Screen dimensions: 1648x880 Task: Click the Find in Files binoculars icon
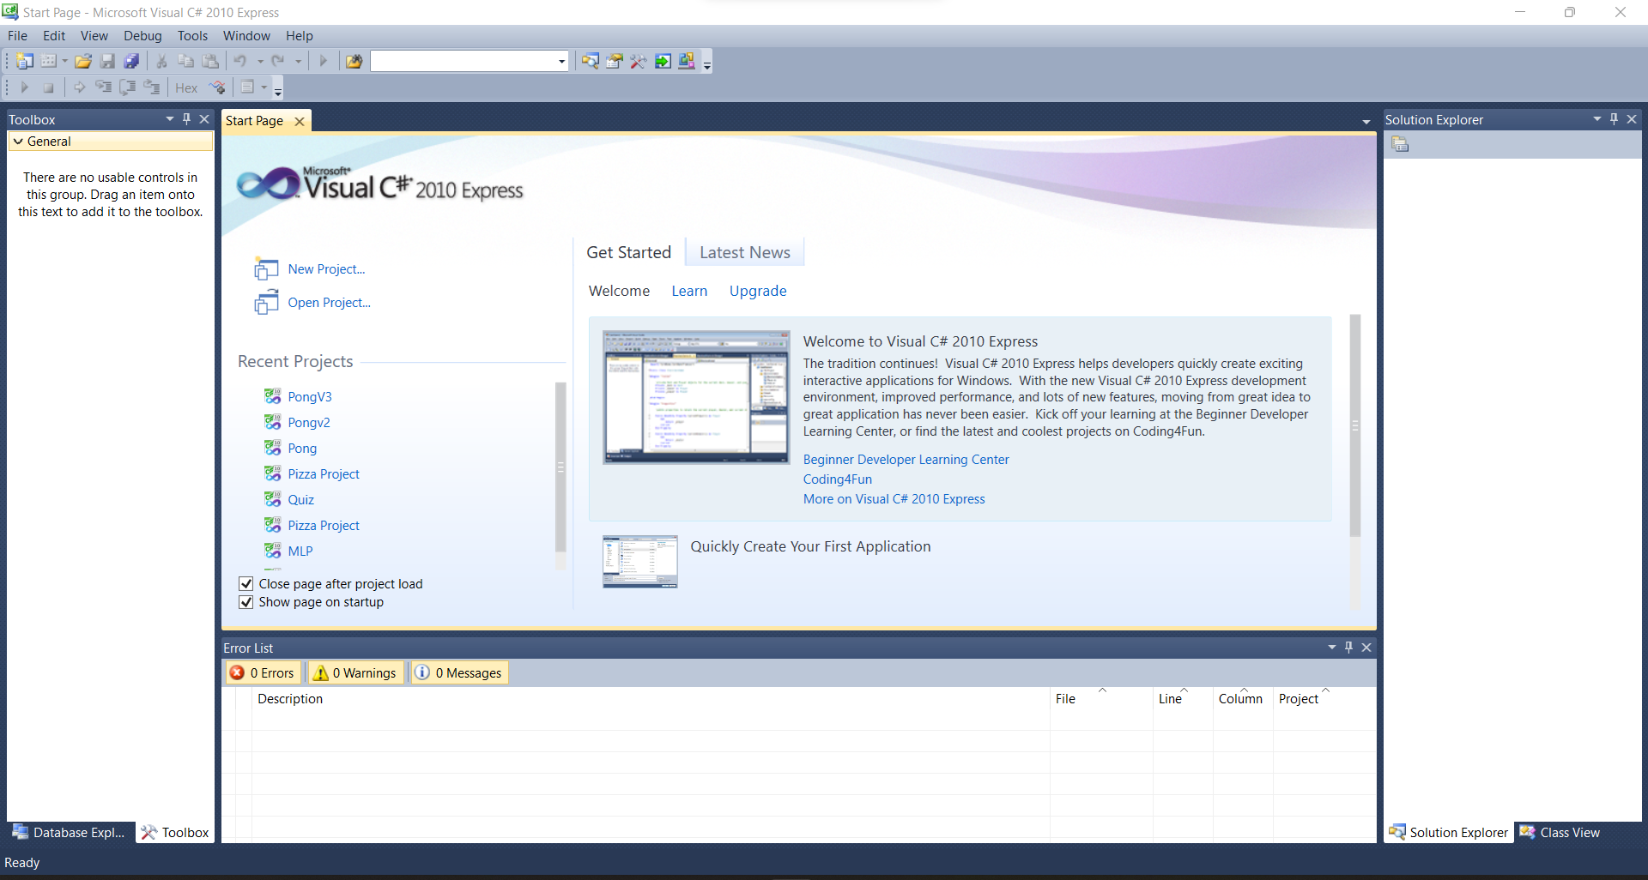pos(354,61)
